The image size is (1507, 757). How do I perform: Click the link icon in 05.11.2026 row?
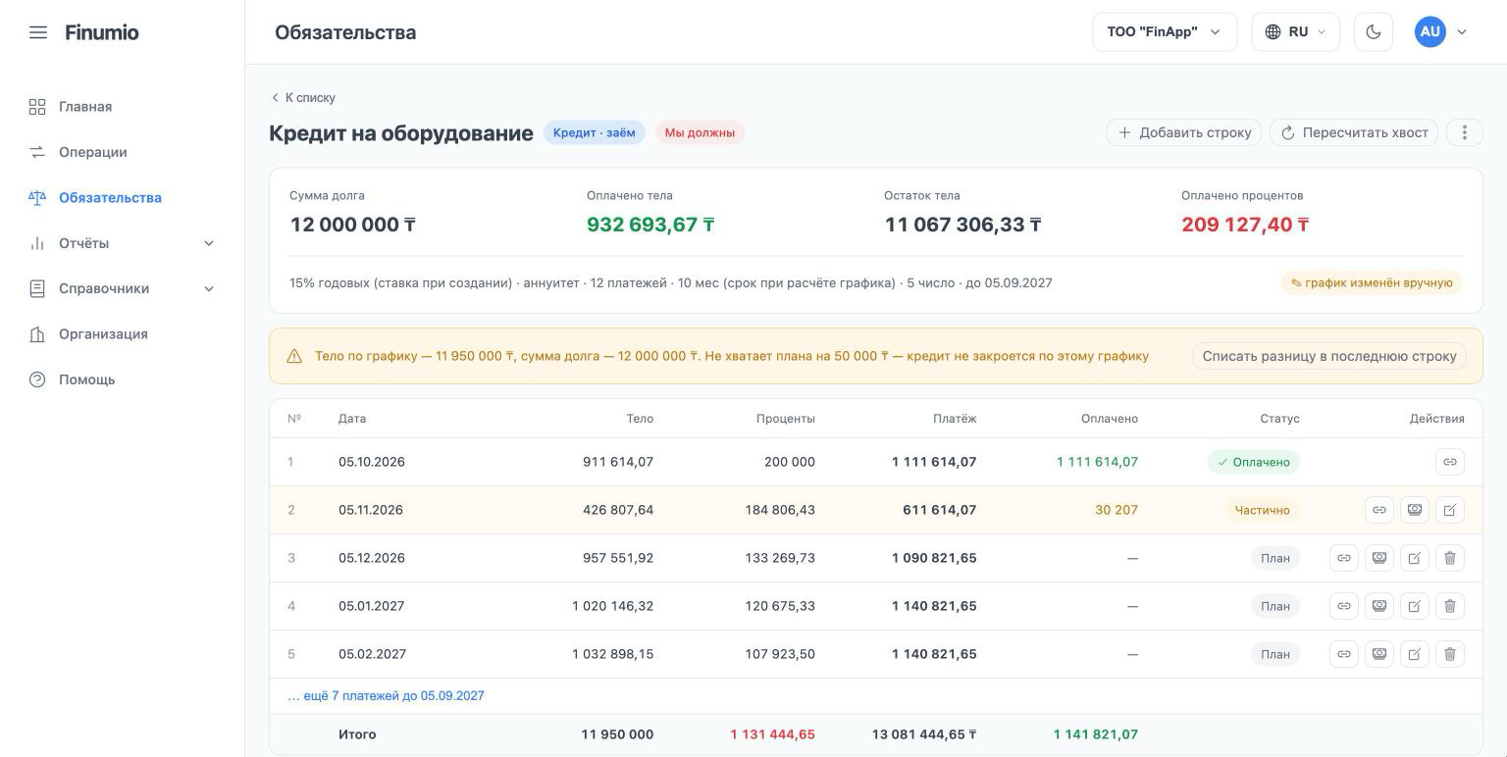pyautogui.click(x=1379, y=510)
